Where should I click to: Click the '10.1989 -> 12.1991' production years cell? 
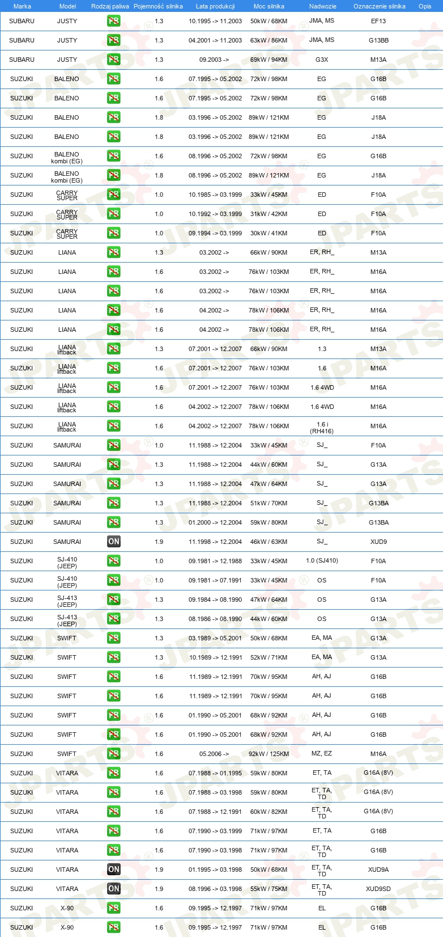coord(215,657)
